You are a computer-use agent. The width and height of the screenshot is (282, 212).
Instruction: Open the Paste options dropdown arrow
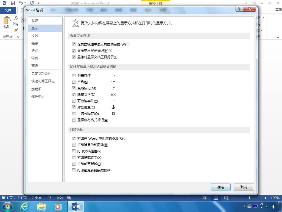[x=7, y=31]
